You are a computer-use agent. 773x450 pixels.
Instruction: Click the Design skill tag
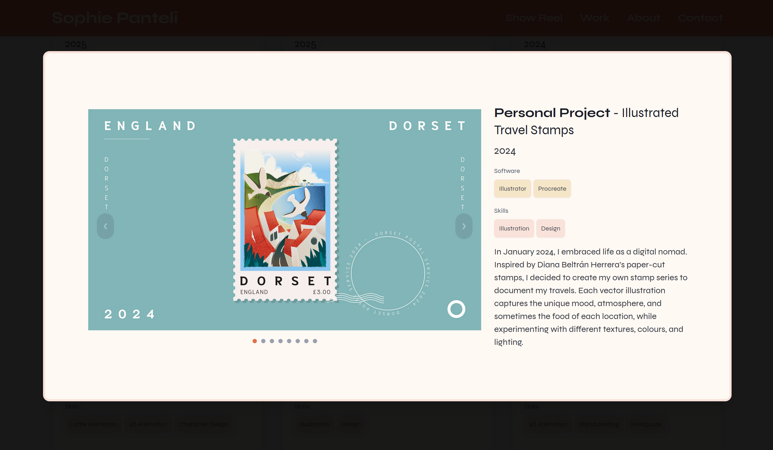(550, 229)
